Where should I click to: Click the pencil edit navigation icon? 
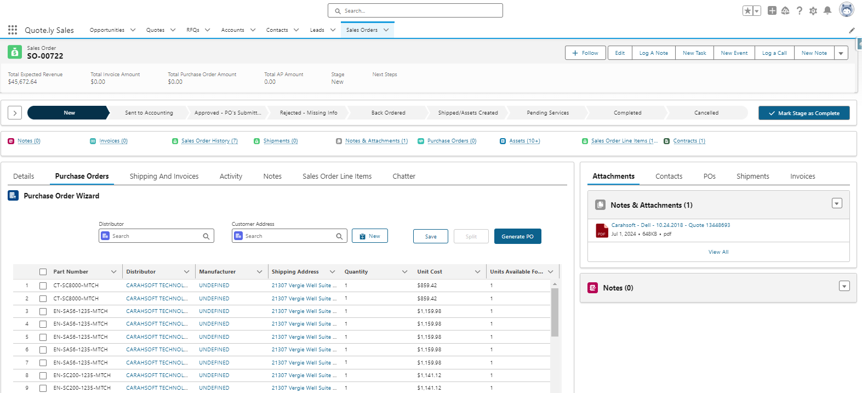coord(852,30)
